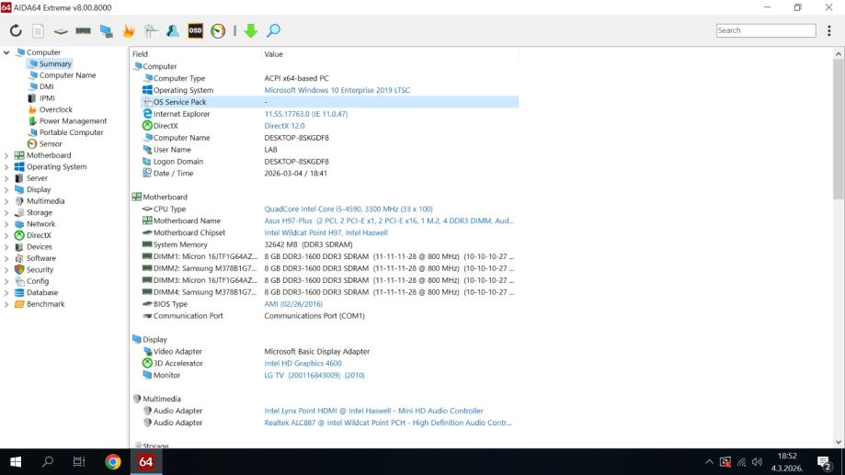
Task: Open the gauge SensorPanel toolbar icon
Action: 217,31
